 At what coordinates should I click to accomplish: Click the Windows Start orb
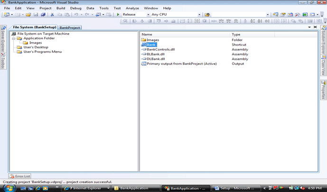pos(9,188)
